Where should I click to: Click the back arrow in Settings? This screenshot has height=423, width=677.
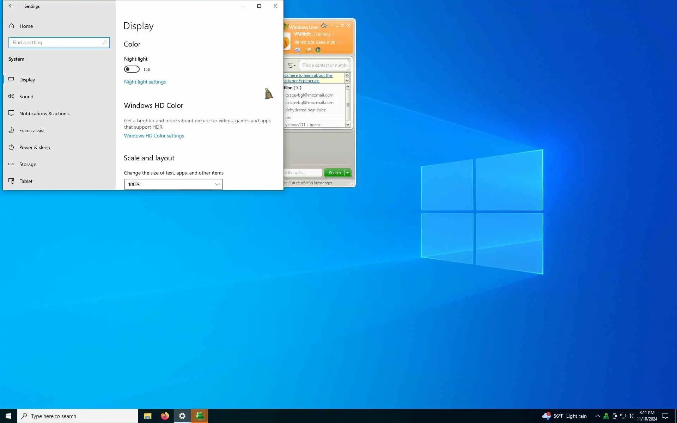coord(11,6)
